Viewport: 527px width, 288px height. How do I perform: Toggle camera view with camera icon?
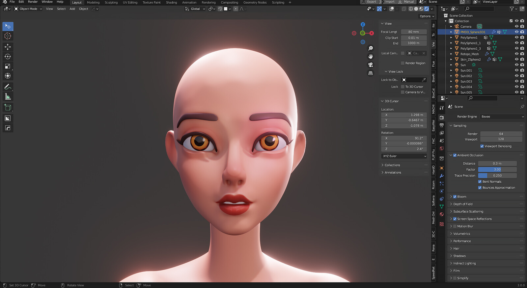tap(371, 65)
